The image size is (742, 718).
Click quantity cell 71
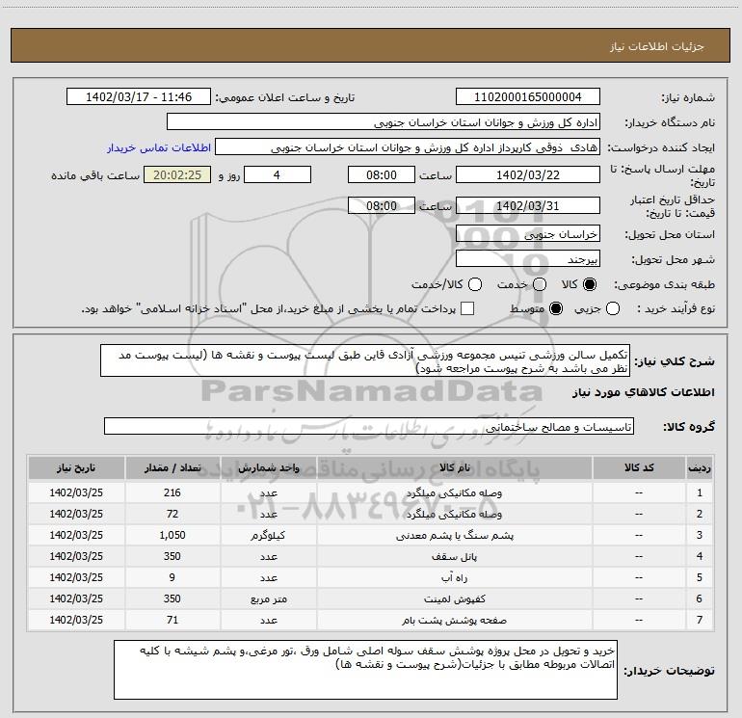click(x=172, y=620)
